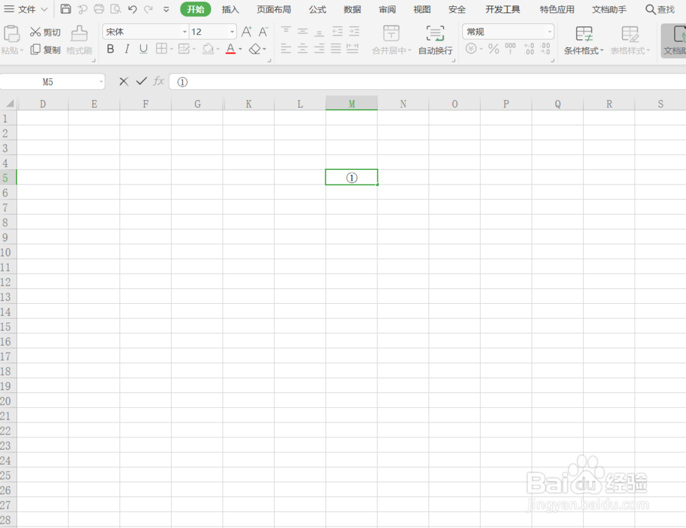Viewport: 686px width, 528px height.
Task: Open the 页面布局 tab
Action: [x=274, y=9]
